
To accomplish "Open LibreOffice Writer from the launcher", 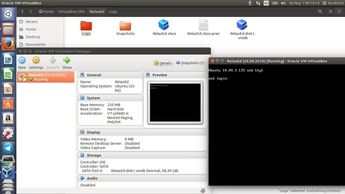I will pyautogui.click(x=8, y=59).
